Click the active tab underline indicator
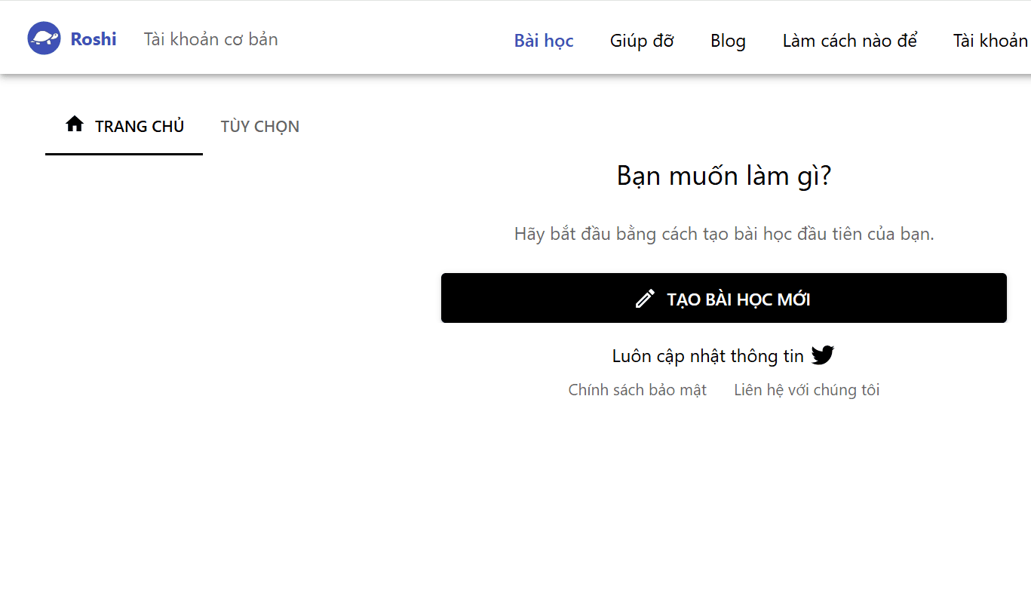The width and height of the screenshot is (1031, 611). pyautogui.click(x=124, y=155)
